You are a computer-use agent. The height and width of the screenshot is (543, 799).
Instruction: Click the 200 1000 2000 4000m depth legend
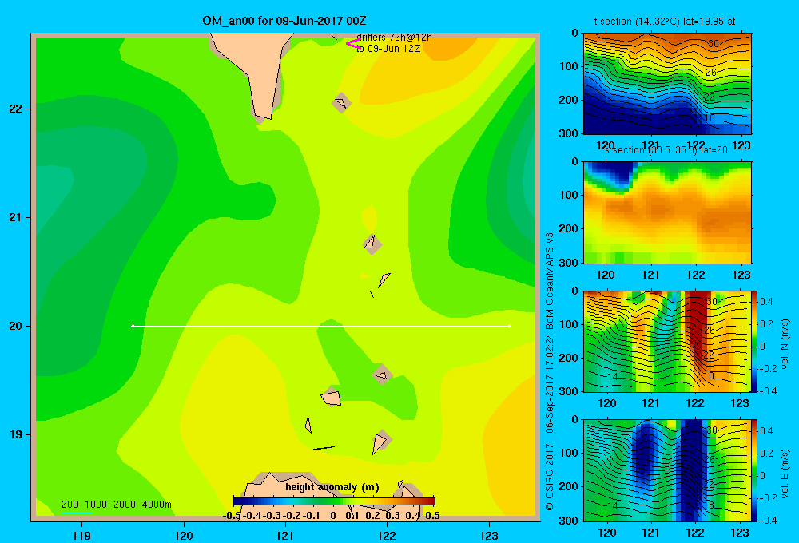tap(116, 505)
